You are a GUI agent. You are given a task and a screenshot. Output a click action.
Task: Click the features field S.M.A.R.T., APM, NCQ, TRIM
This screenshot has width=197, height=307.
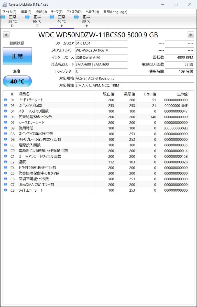(134, 85)
